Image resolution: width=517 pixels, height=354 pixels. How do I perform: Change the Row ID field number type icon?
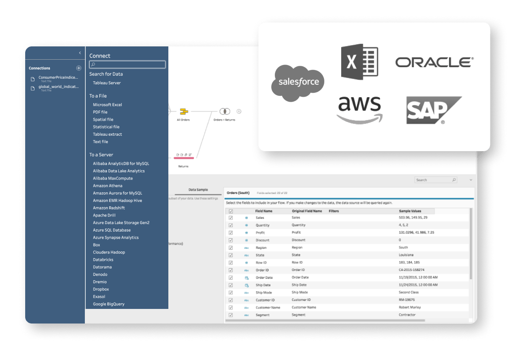pyautogui.click(x=246, y=263)
